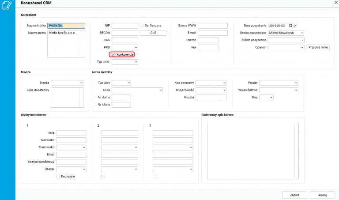Click the GUS button
Viewport: 339px width, 200px height.
(x=153, y=33)
